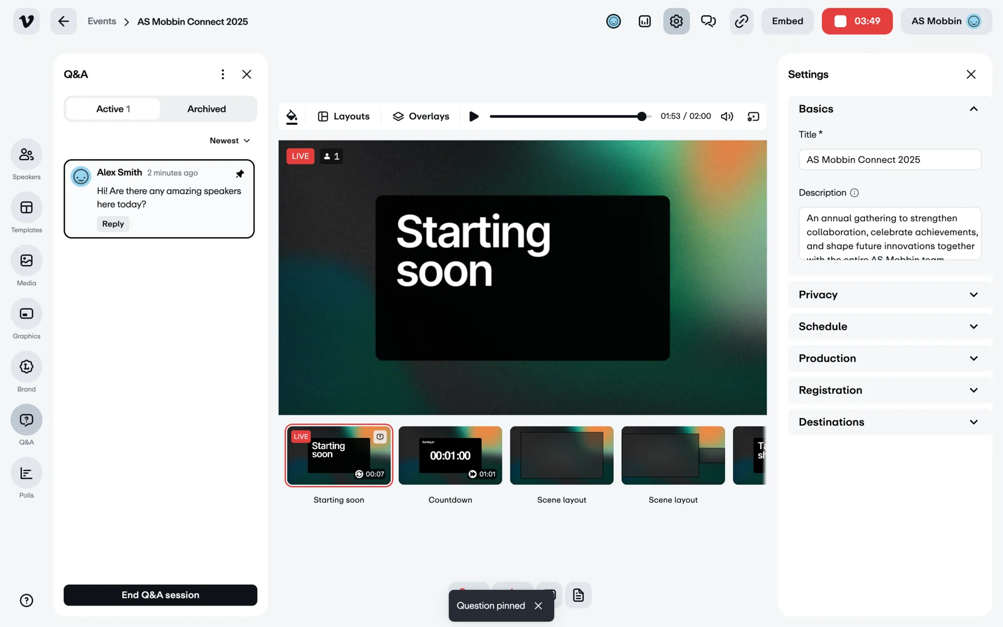Viewport: 1003px width, 627px height.
Task: Mute the preview volume speaker
Action: 727,117
